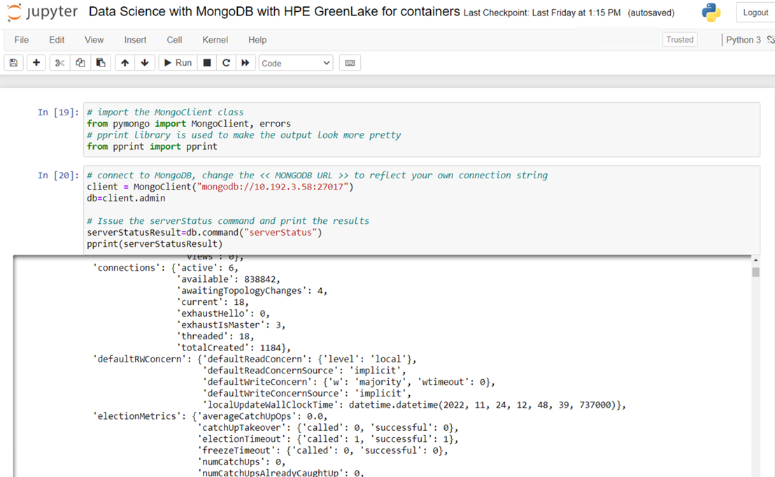Click the output scrollbar thumb
Image resolution: width=775 pixels, height=477 pixels.
[755, 272]
